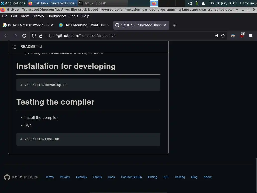Open the glasses-face extension icon
The height and width of the screenshot is (193, 257).
pos(233,36)
